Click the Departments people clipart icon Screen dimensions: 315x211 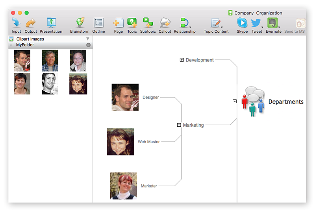[x=253, y=102]
